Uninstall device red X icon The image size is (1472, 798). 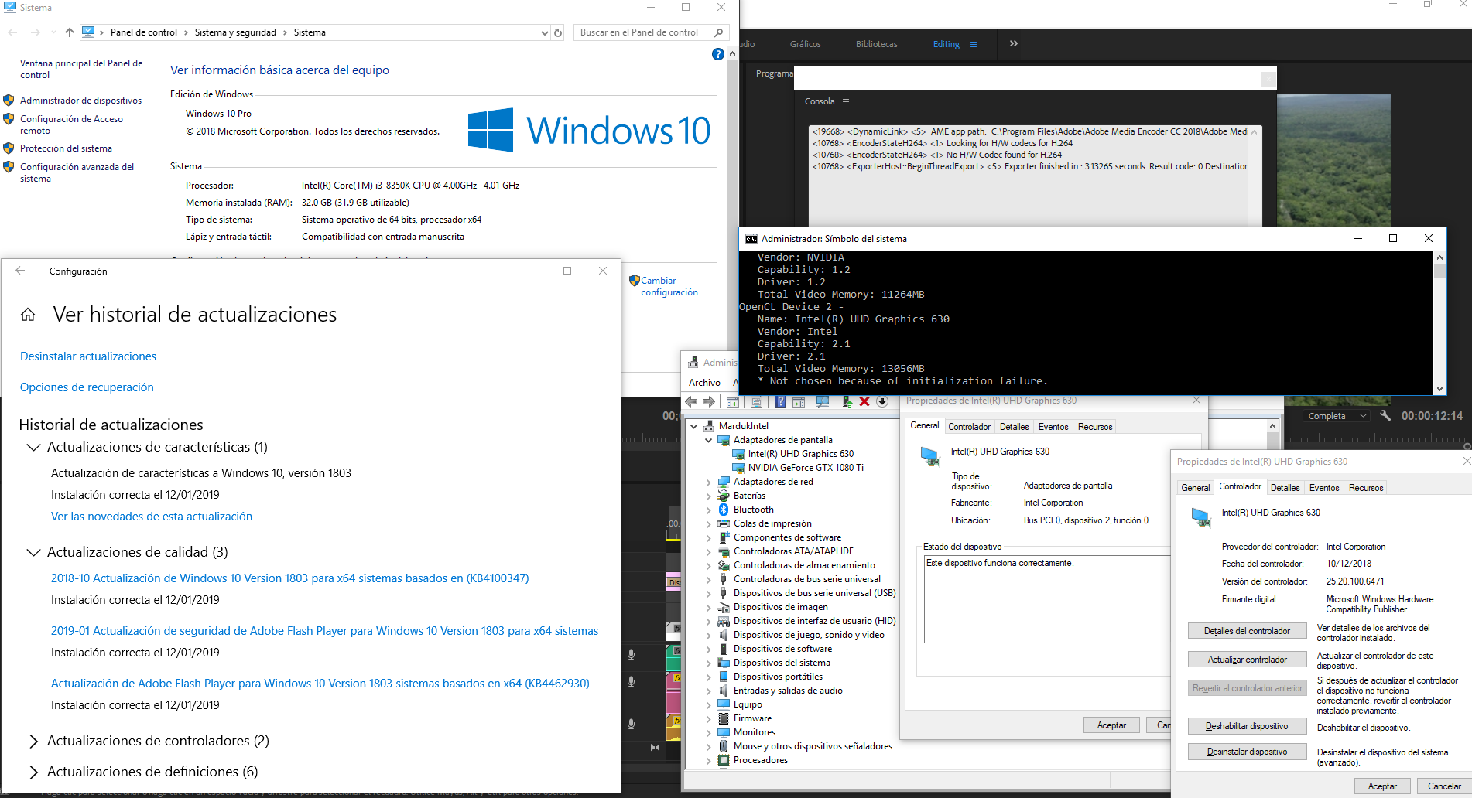[864, 401]
